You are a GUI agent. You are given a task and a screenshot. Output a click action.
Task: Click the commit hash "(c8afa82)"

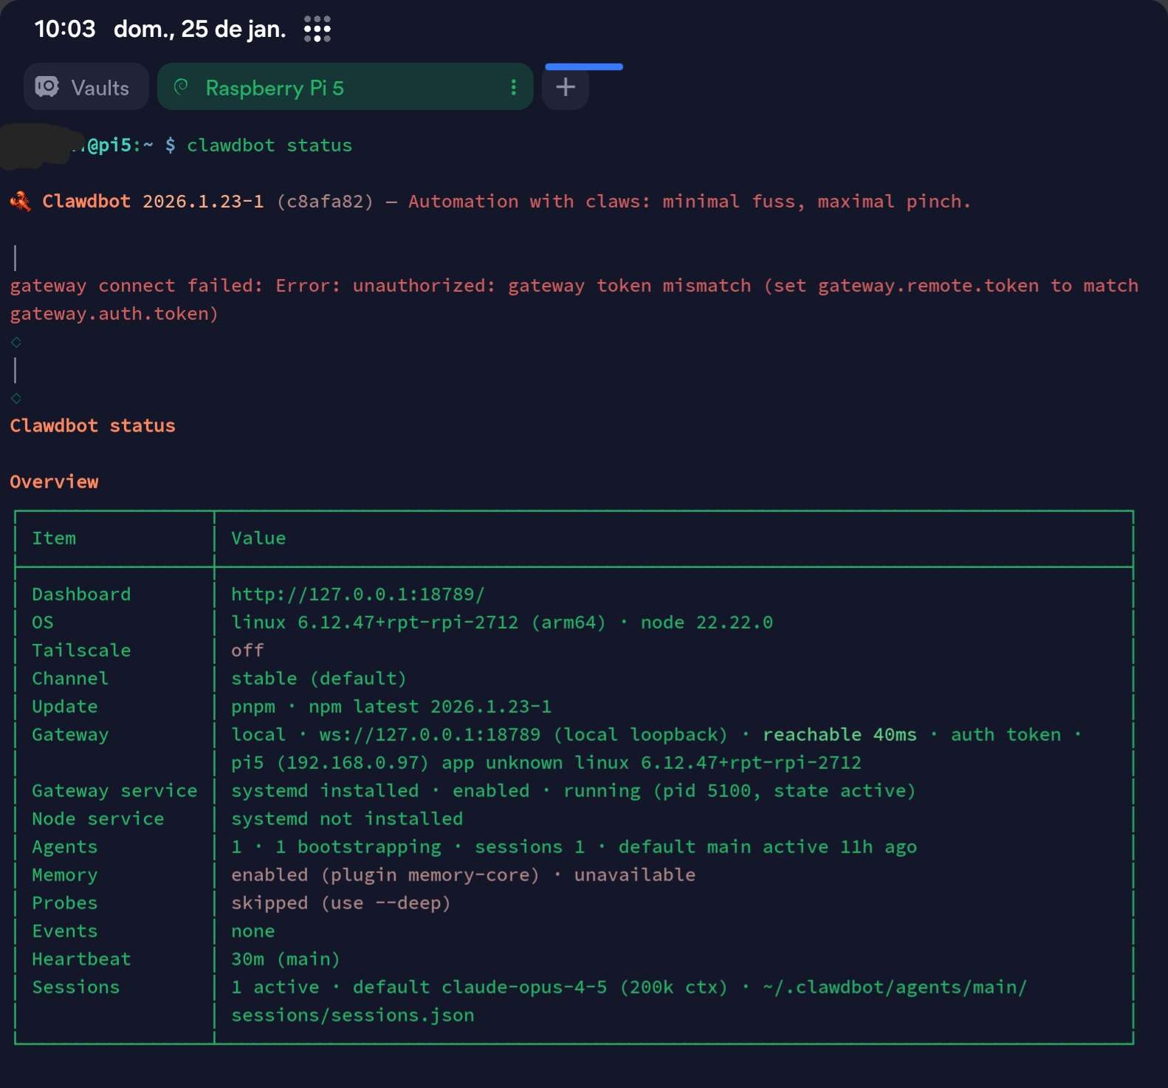[x=325, y=202]
